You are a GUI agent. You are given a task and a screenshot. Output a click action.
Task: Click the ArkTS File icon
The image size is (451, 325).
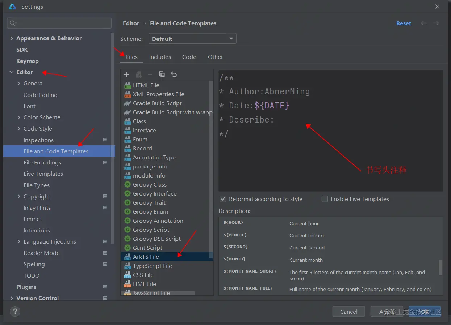pyautogui.click(x=128, y=257)
